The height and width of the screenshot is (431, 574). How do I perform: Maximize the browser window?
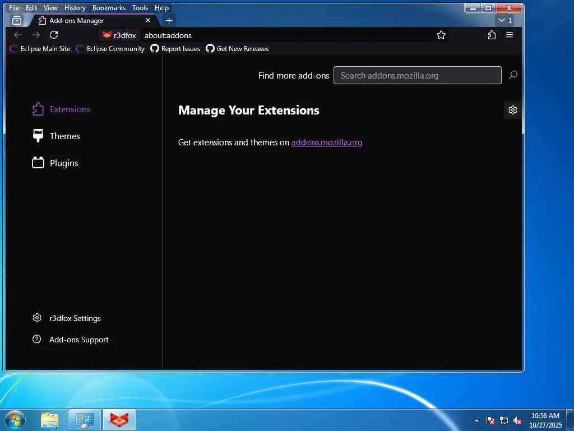click(x=488, y=8)
